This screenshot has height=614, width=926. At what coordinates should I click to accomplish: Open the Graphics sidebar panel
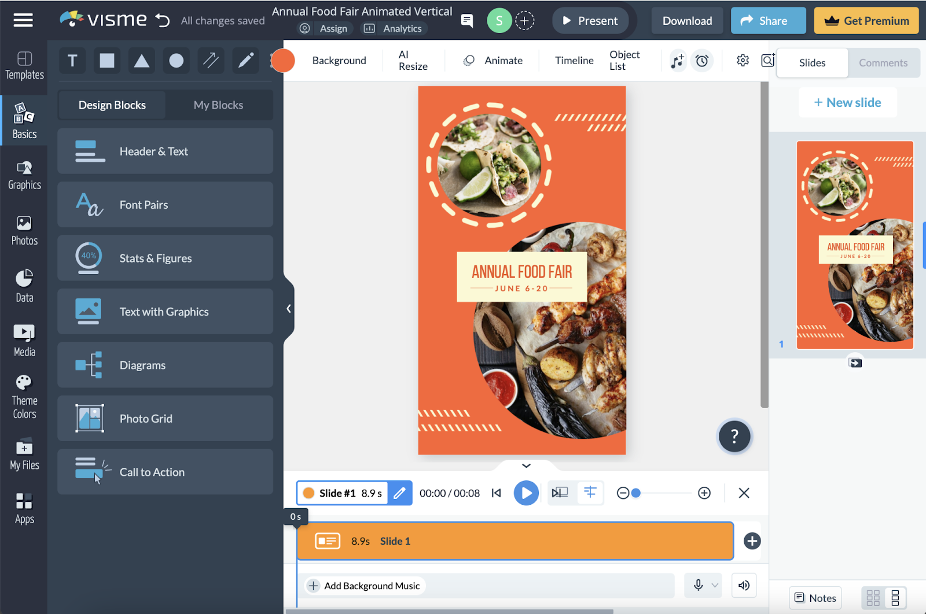click(x=24, y=175)
